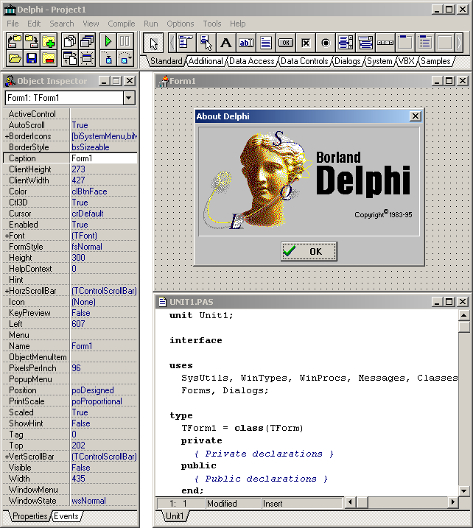Click OK in About Delphi dialog
The width and height of the screenshot is (473, 528).
(x=309, y=251)
